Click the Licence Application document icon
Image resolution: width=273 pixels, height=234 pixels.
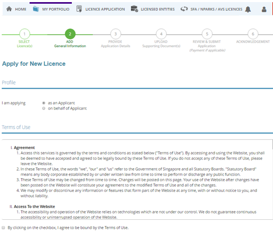point(79,8)
